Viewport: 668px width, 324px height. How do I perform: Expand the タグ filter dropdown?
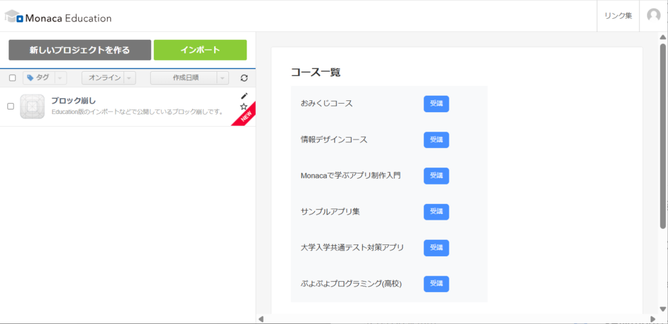pos(60,78)
